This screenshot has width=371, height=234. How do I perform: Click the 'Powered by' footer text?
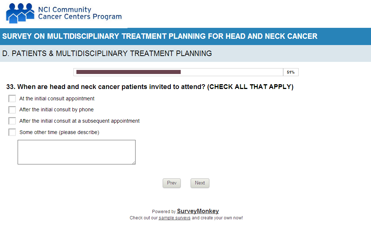click(164, 212)
